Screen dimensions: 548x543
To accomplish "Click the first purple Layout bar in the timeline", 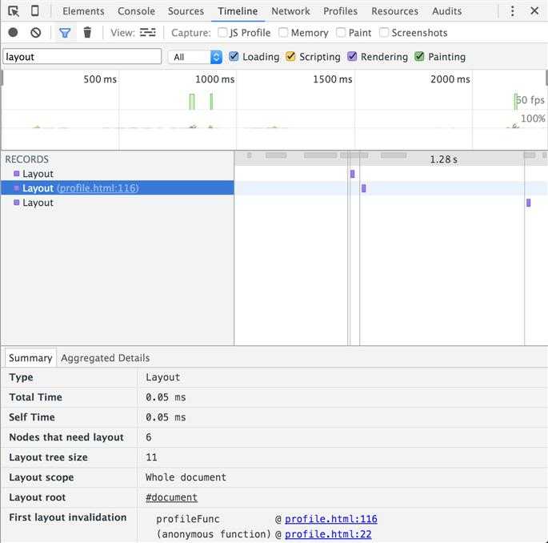I will 352,174.
